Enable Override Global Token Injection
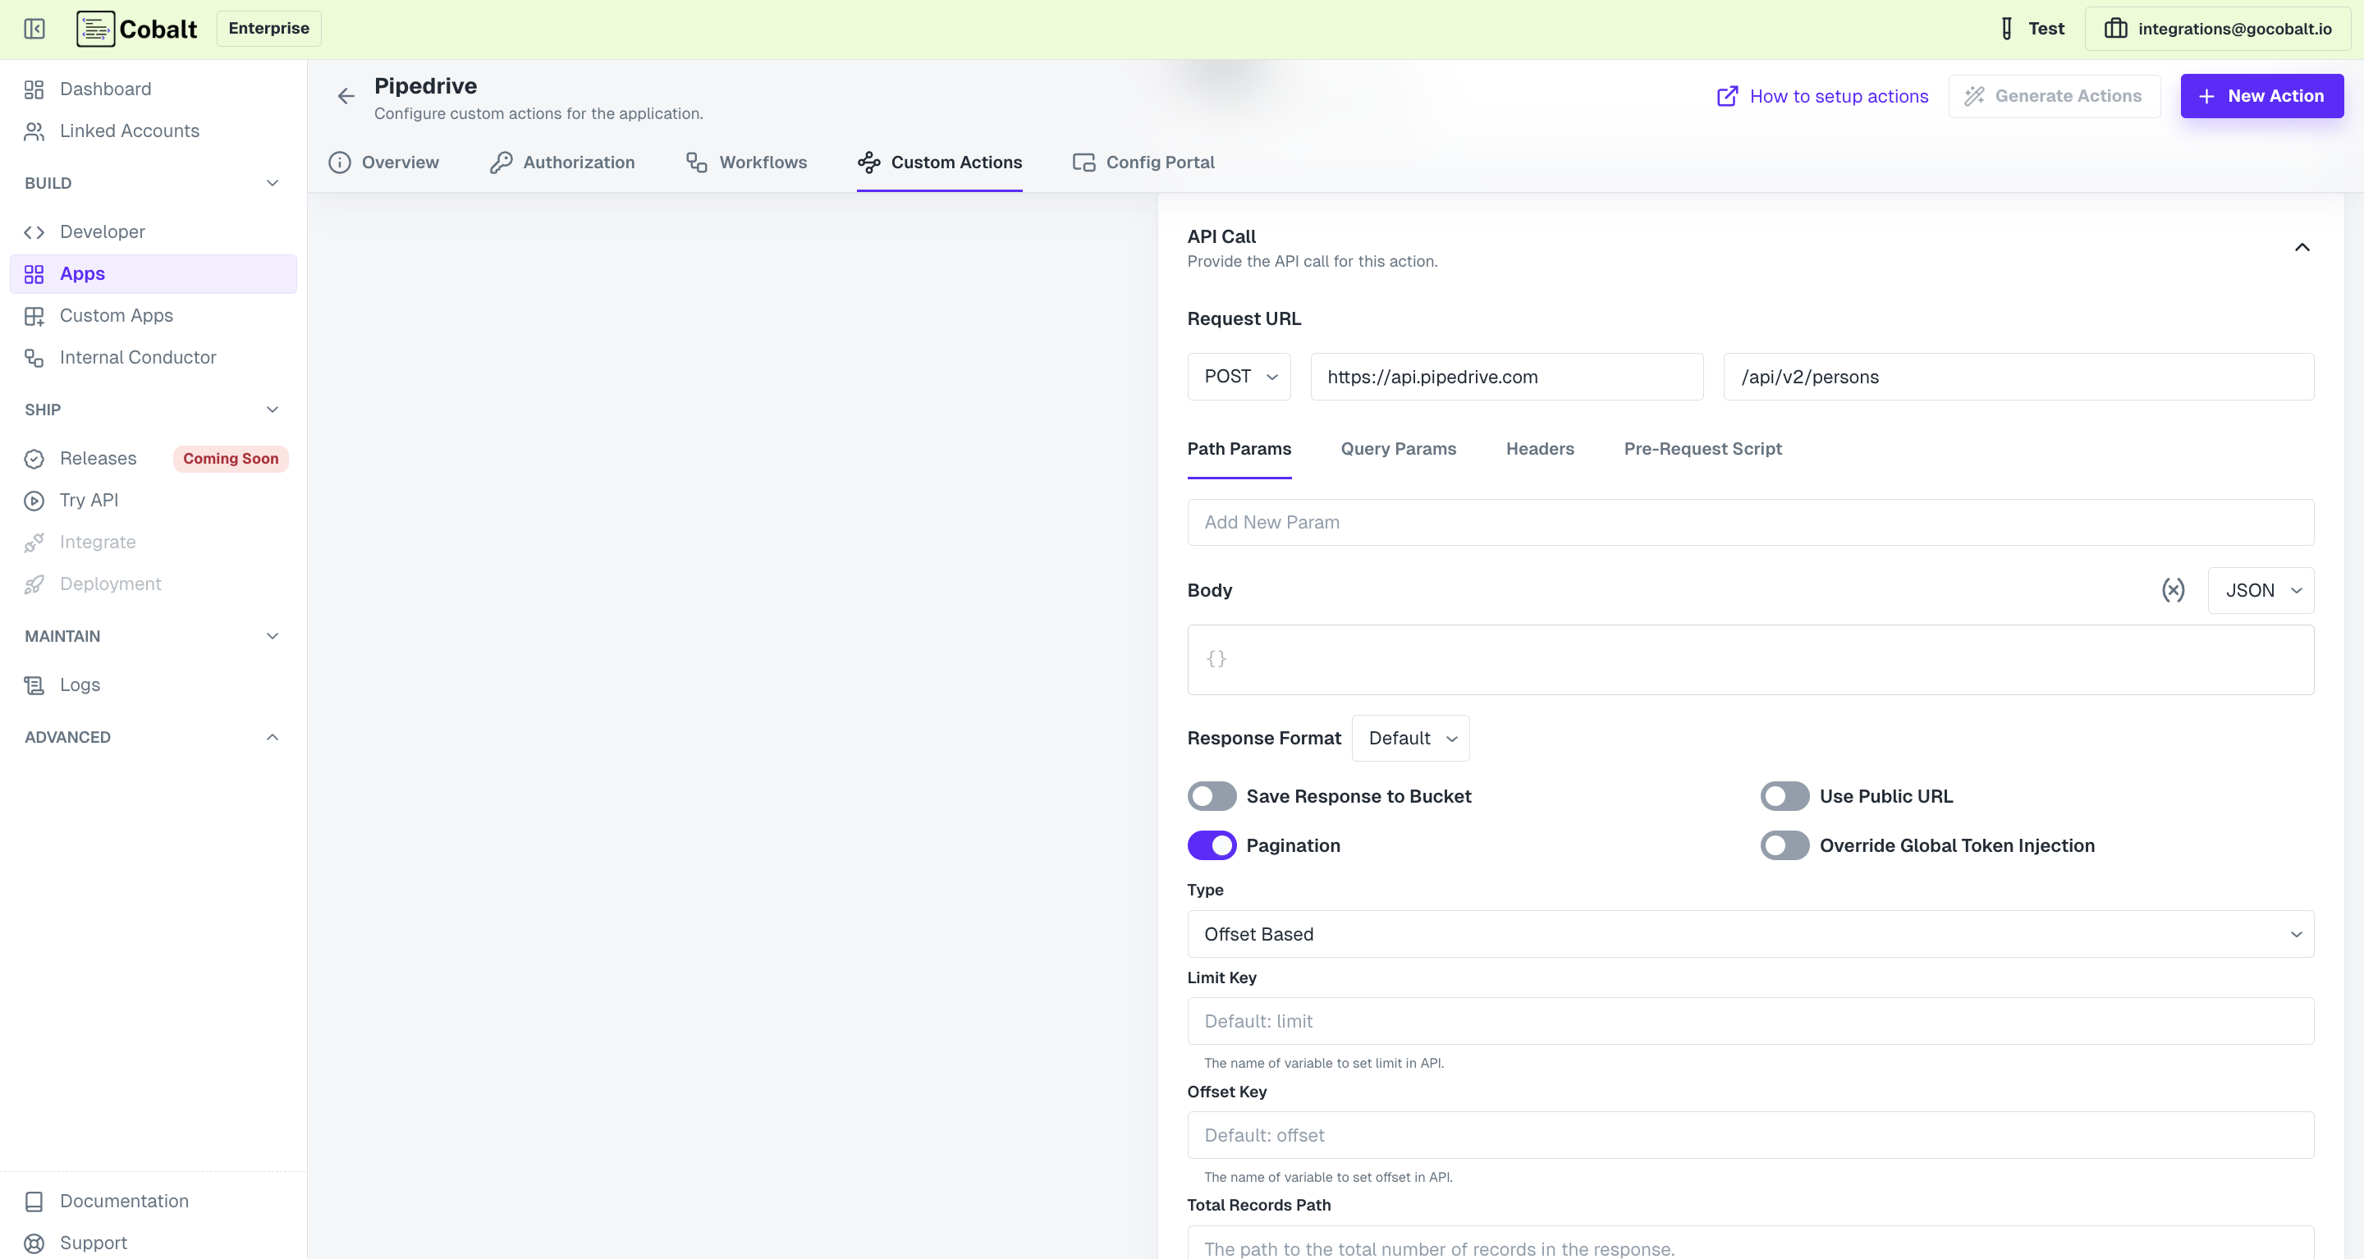This screenshot has width=2364, height=1259. point(1784,845)
